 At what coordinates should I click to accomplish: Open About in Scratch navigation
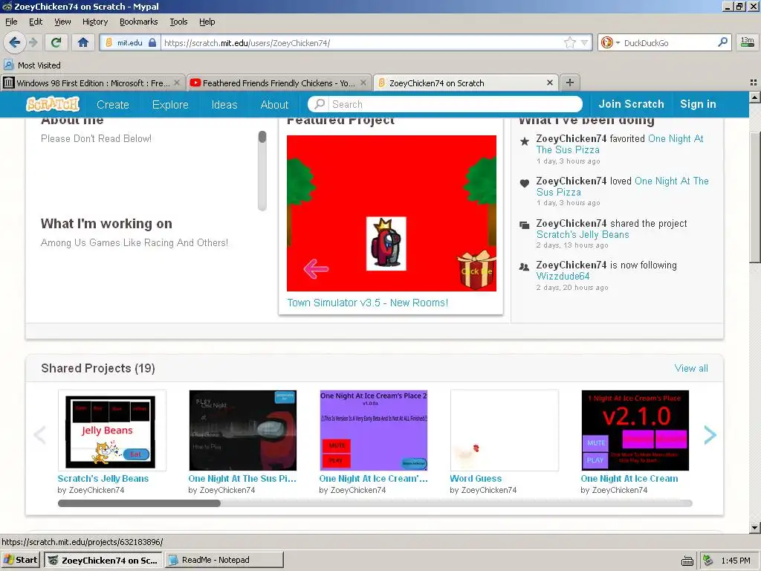click(x=274, y=104)
